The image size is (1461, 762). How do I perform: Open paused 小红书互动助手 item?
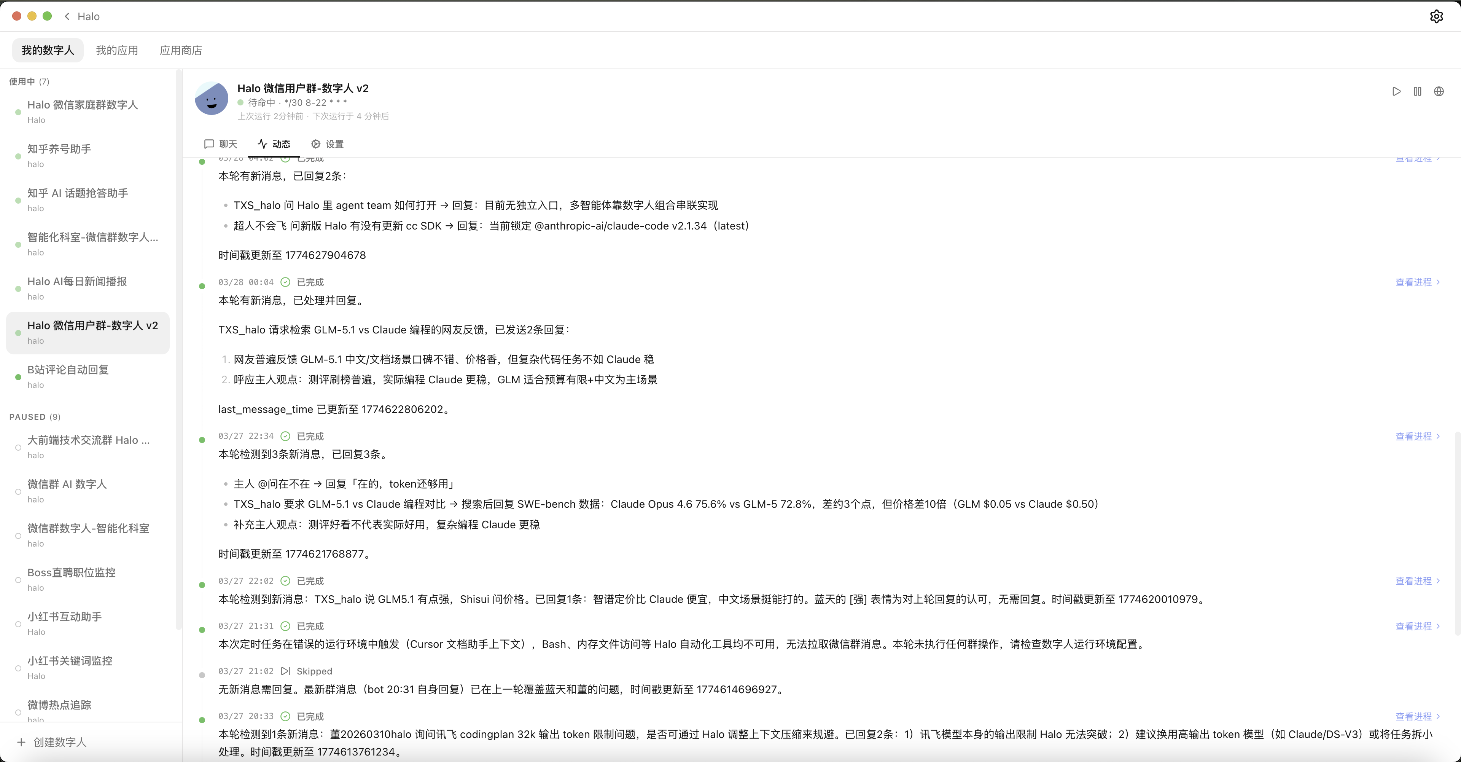[x=88, y=624]
